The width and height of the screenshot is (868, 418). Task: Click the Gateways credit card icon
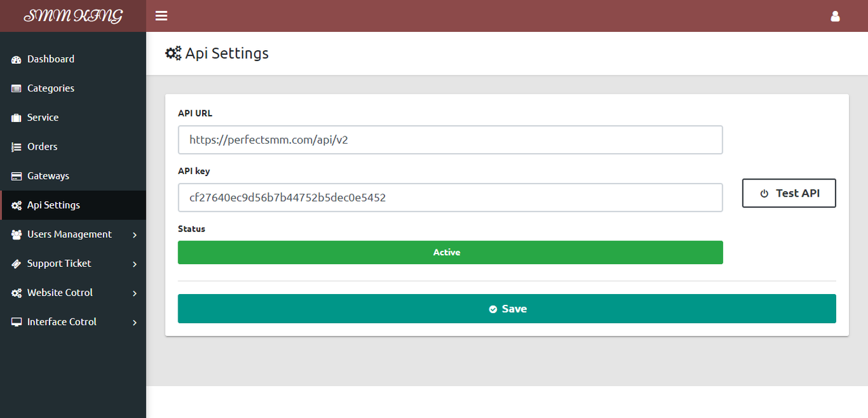pos(16,176)
